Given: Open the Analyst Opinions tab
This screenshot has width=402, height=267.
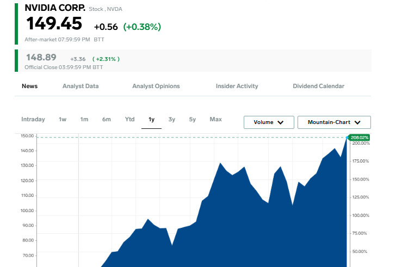Looking at the screenshot, I should pos(156,86).
